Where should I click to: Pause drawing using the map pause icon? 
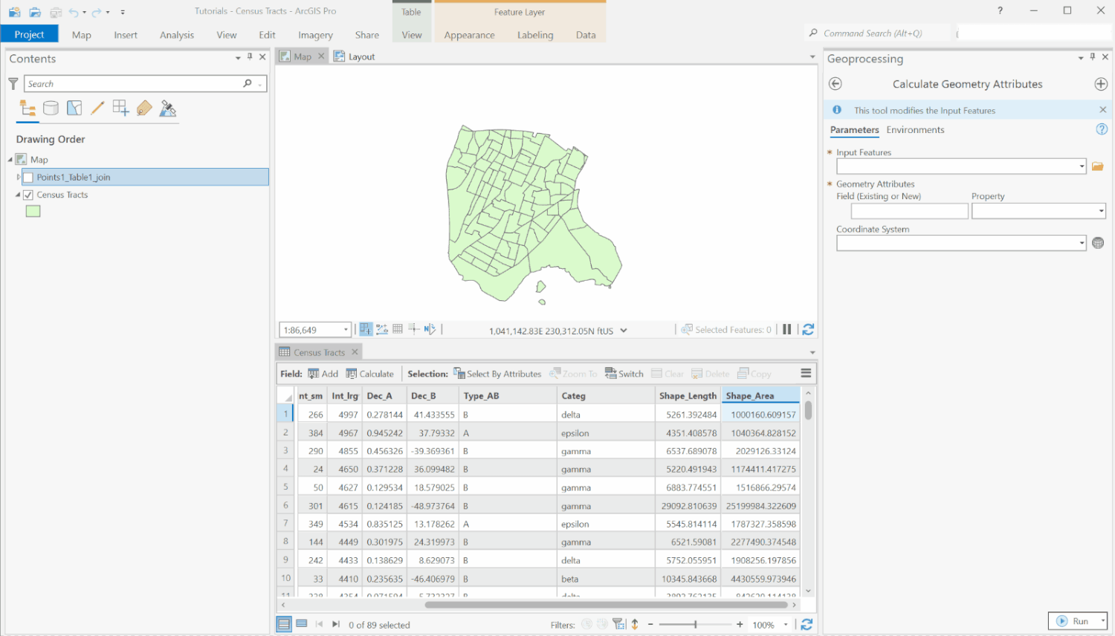coord(787,328)
